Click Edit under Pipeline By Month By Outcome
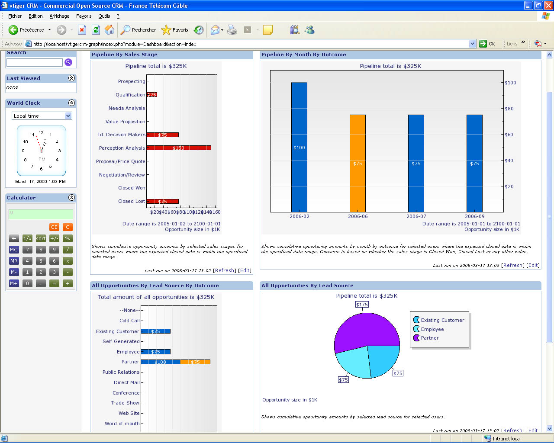This screenshot has width=554, height=443. (533, 265)
